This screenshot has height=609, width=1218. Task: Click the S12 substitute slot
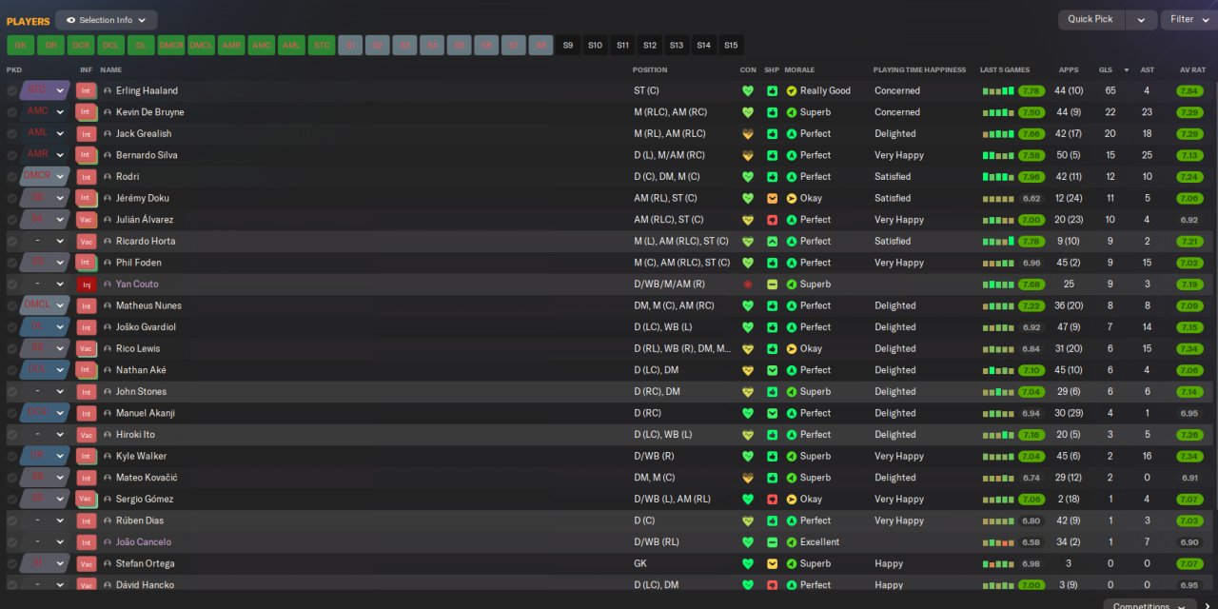click(649, 45)
